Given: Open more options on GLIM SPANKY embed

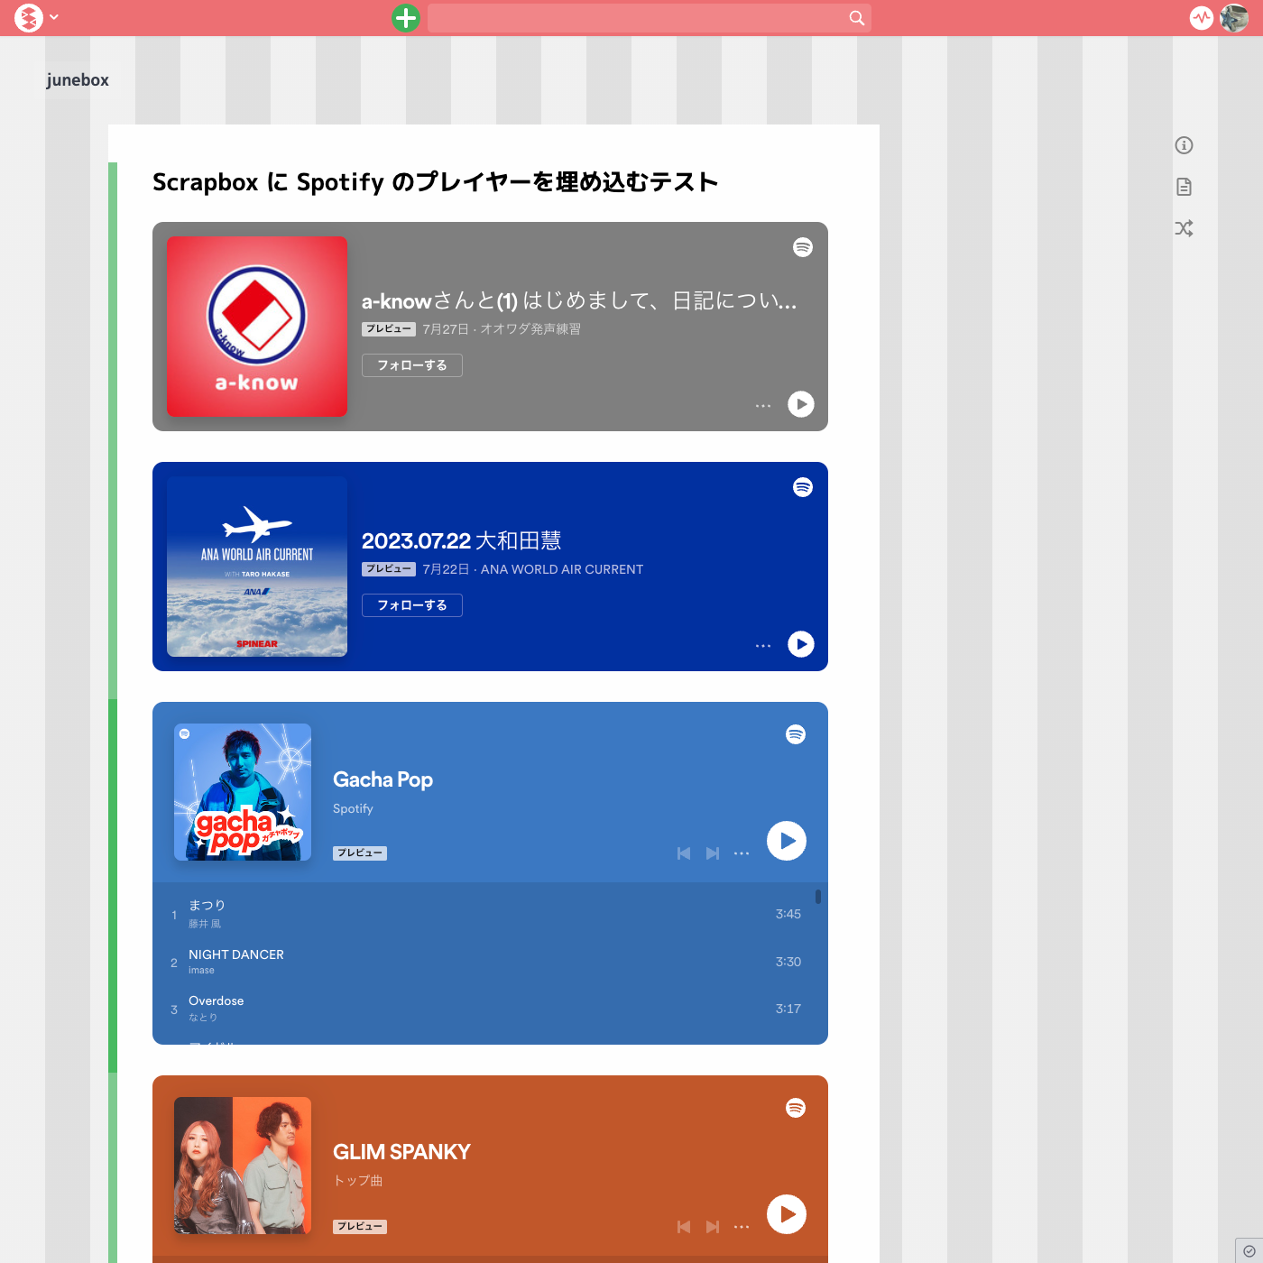Looking at the screenshot, I should [742, 1227].
